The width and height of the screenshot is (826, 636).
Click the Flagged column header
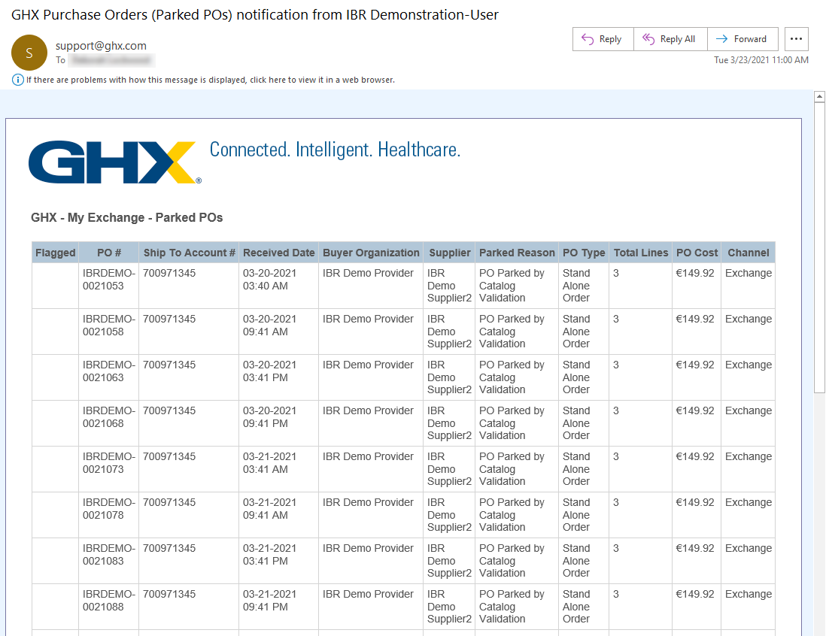click(x=56, y=253)
